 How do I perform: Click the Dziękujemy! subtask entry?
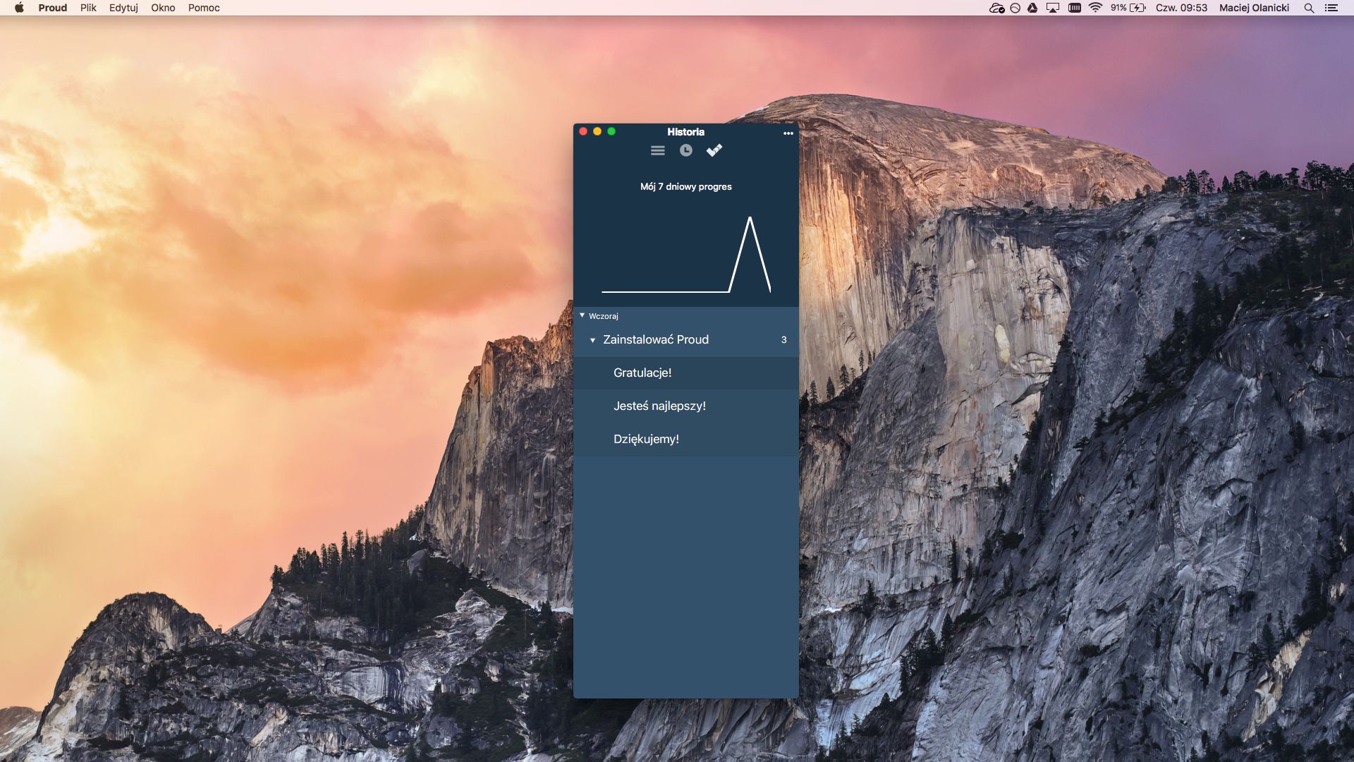pos(646,439)
